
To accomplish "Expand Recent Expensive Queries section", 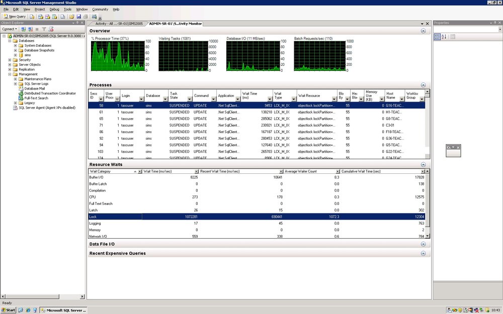I will (423, 253).
